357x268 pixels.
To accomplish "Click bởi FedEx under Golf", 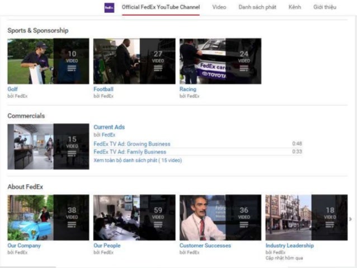I will point(17,96).
